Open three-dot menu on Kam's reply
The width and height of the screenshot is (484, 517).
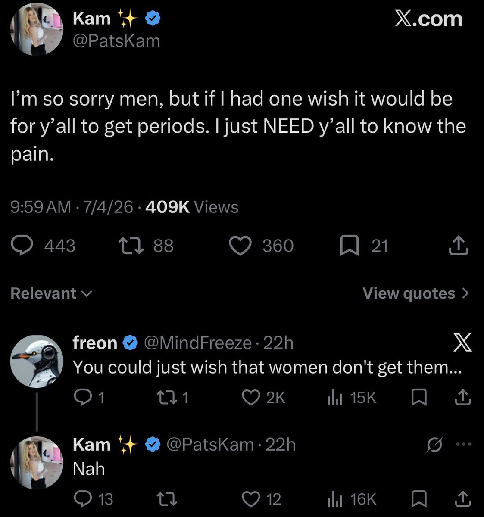(x=463, y=444)
